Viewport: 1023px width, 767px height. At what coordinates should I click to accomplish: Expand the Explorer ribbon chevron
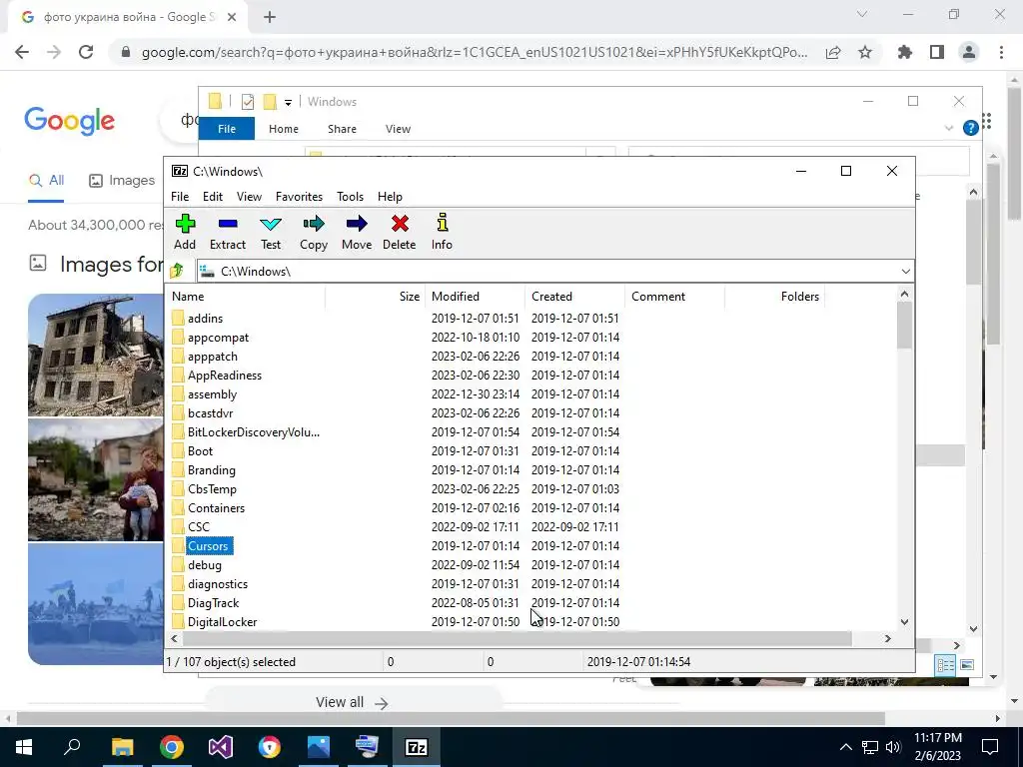click(x=949, y=129)
